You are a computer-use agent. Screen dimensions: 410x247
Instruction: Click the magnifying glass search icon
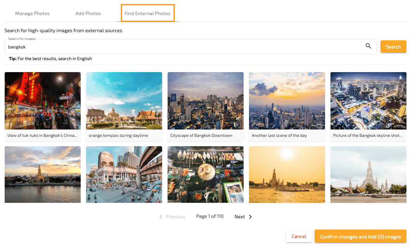coord(368,47)
